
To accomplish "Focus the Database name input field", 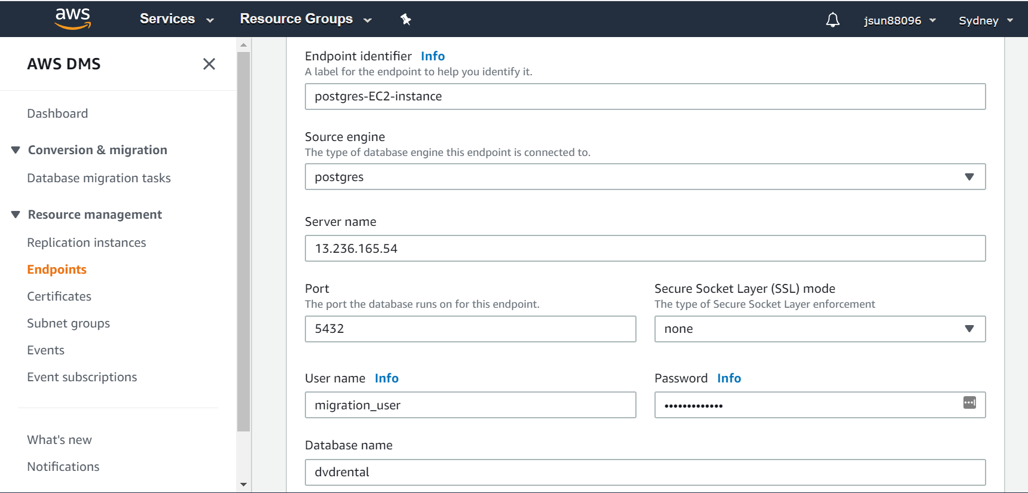I will pyautogui.click(x=645, y=472).
